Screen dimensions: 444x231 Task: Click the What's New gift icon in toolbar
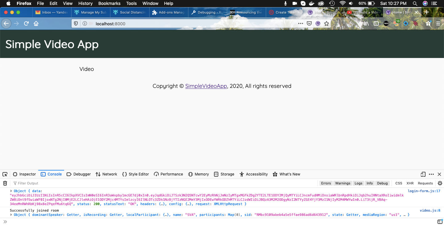click(x=428, y=23)
